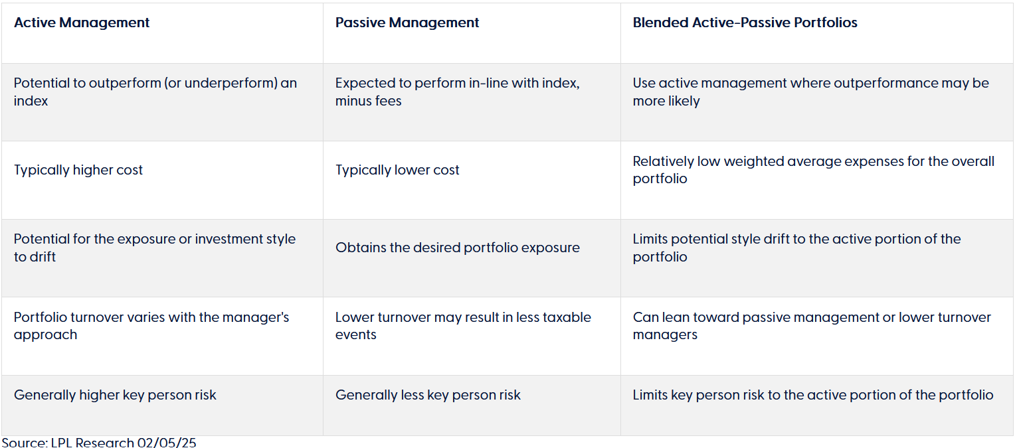Select the 'Typically lower cost' cell

[472, 180]
